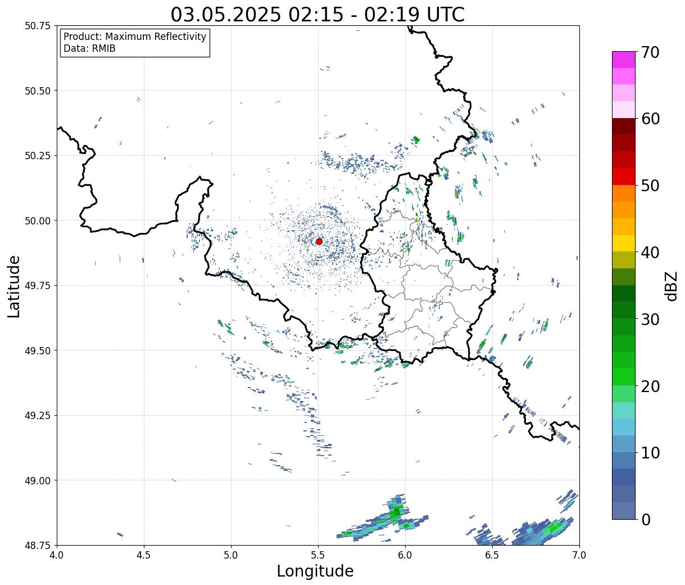Image resolution: width=685 pixels, height=585 pixels.
Task: Click the latitude tick label 50.50
Action: (x=37, y=91)
